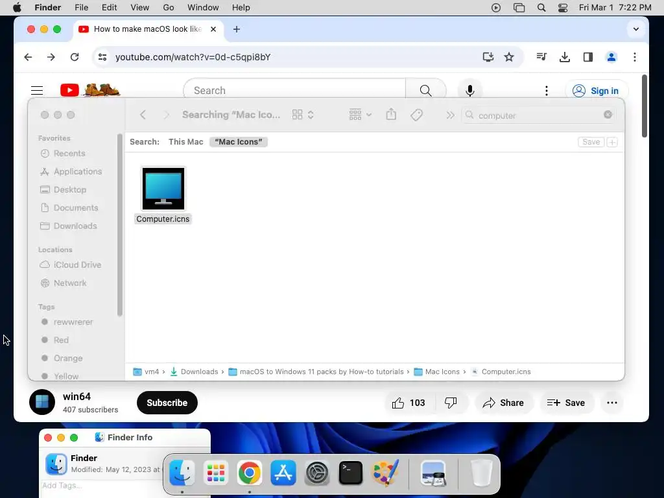664x498 pixels.
Task: Open the YouTube hamburger guide menu
Action: pyautogui.click(x=37, y=90)
